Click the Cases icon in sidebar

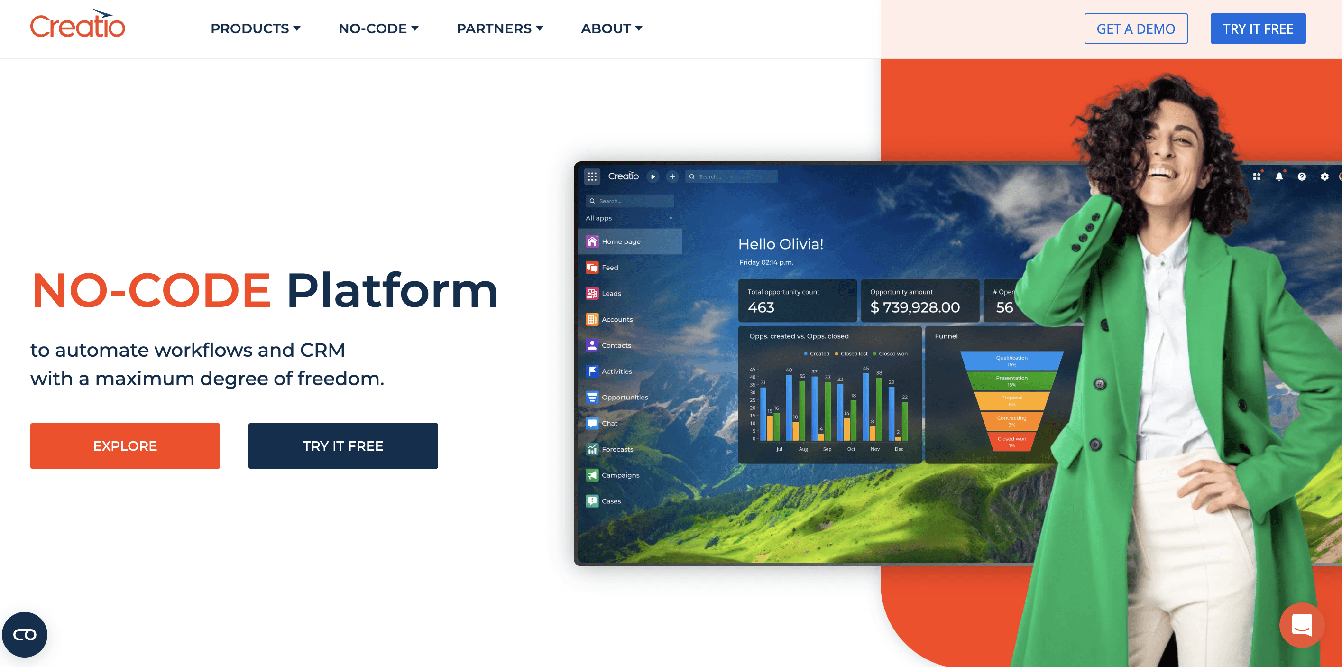(592, 501)
